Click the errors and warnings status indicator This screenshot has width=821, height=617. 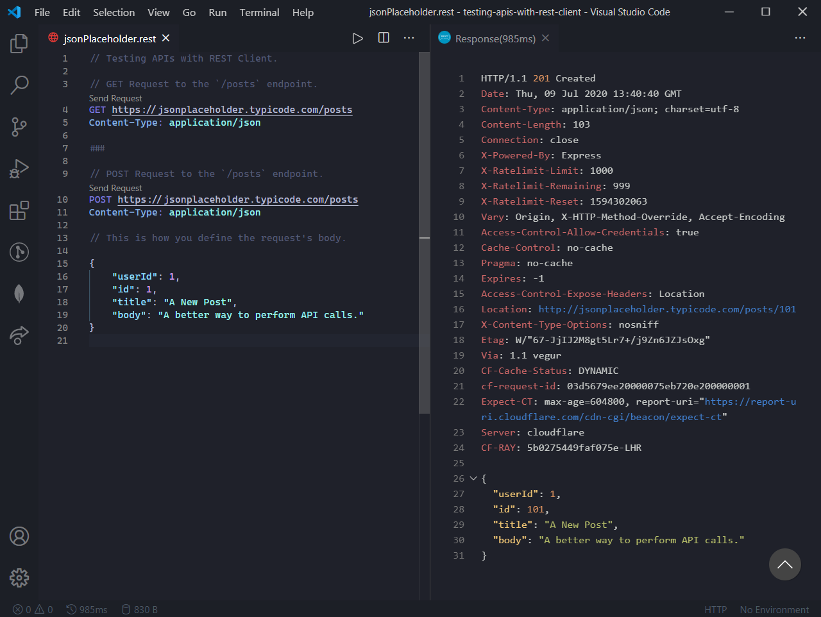click(31, 609)
